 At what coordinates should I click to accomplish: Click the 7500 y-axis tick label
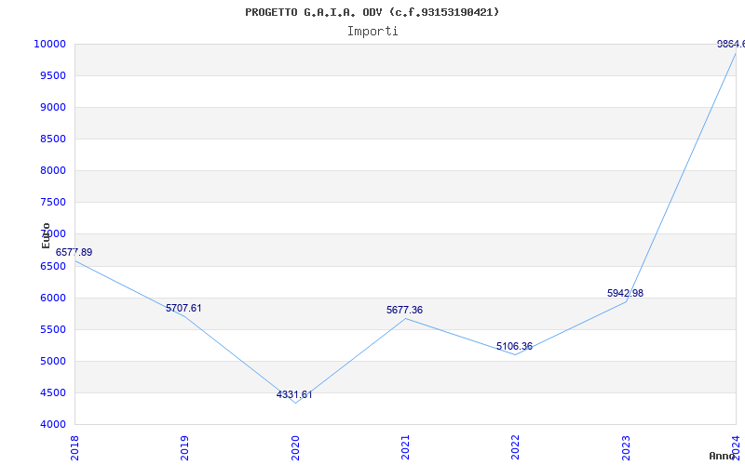click(x=53, y=202)
